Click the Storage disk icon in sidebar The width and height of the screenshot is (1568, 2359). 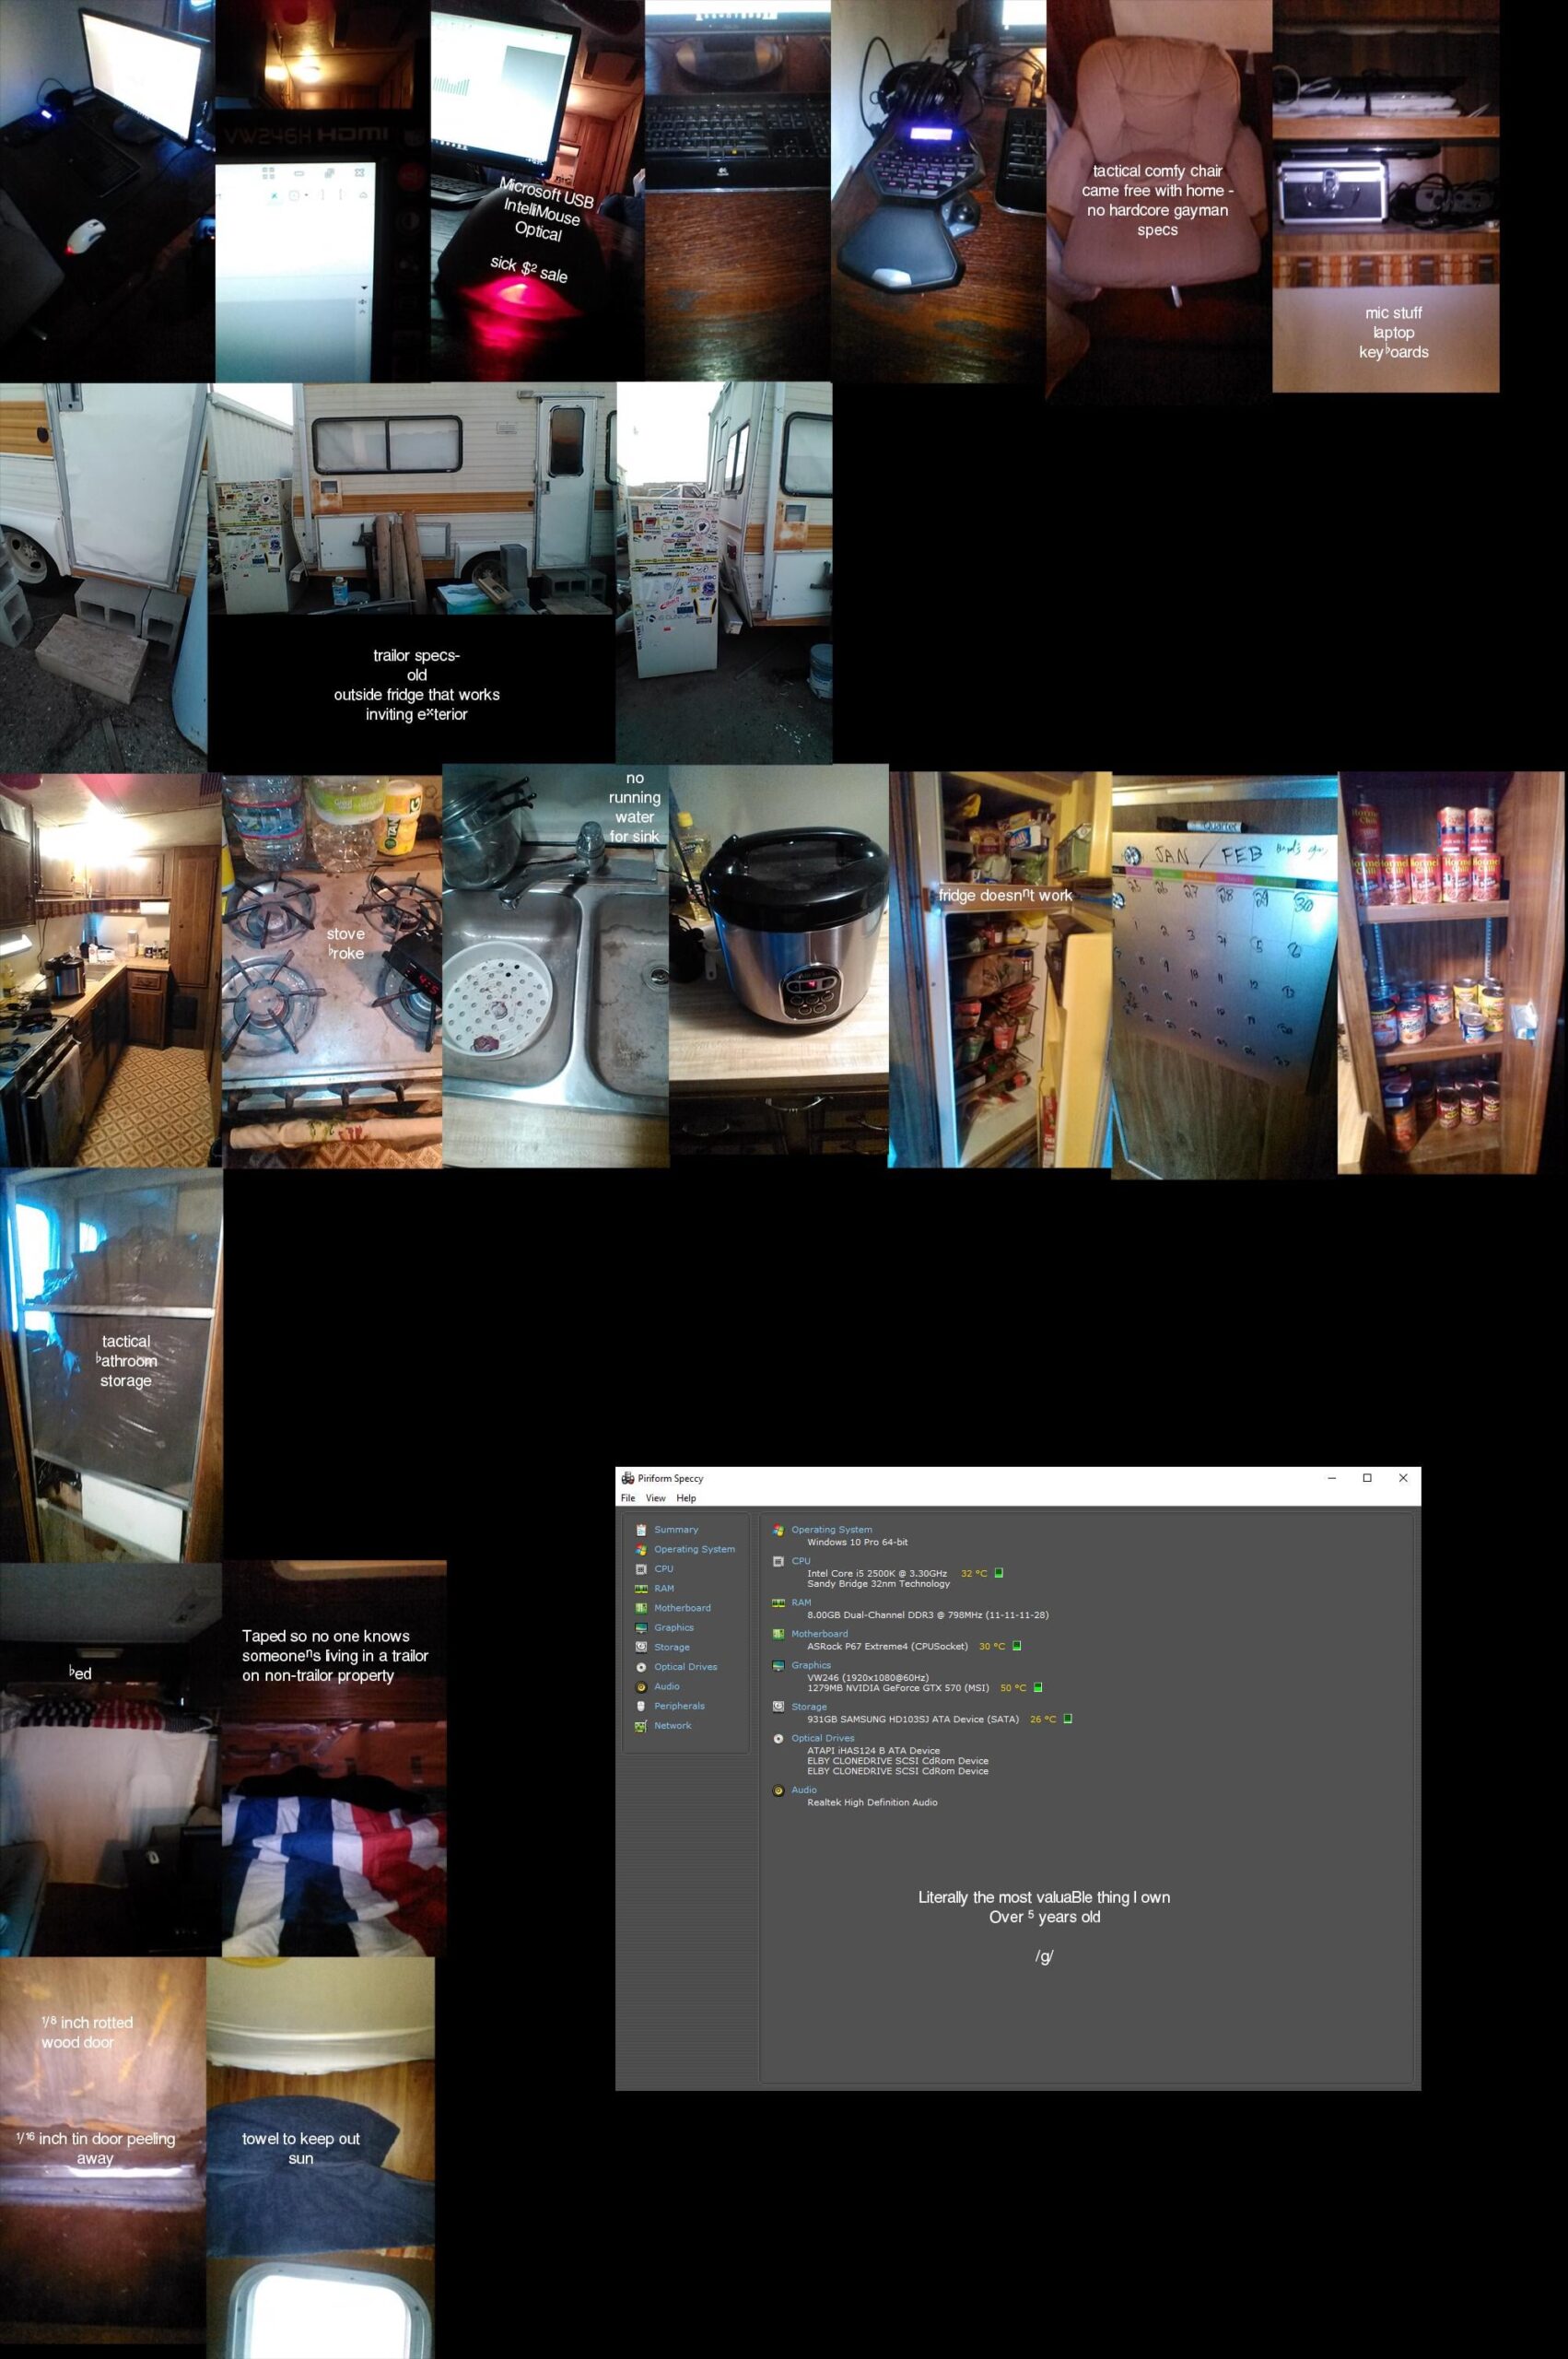641,1647
